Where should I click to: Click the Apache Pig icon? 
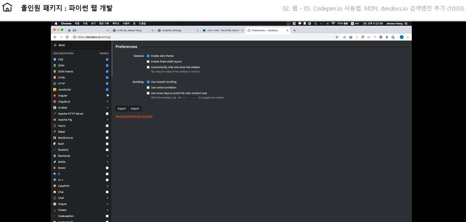coord(55,120)
